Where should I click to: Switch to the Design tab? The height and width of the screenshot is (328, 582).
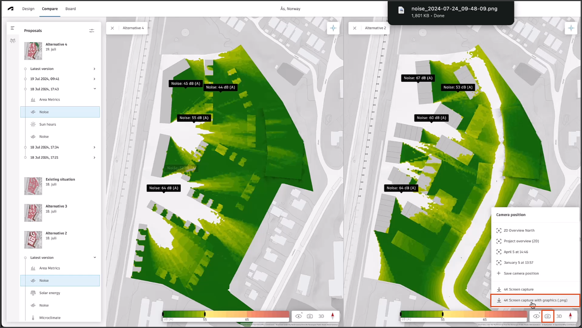[x=28, y=9]
